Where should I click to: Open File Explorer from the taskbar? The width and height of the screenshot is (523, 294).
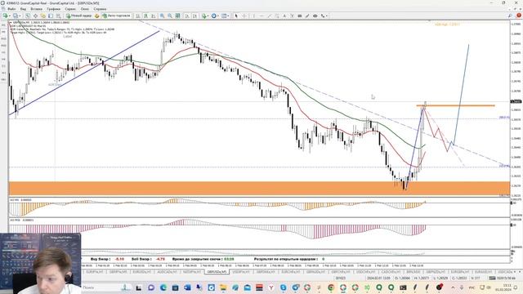[223, 287]
